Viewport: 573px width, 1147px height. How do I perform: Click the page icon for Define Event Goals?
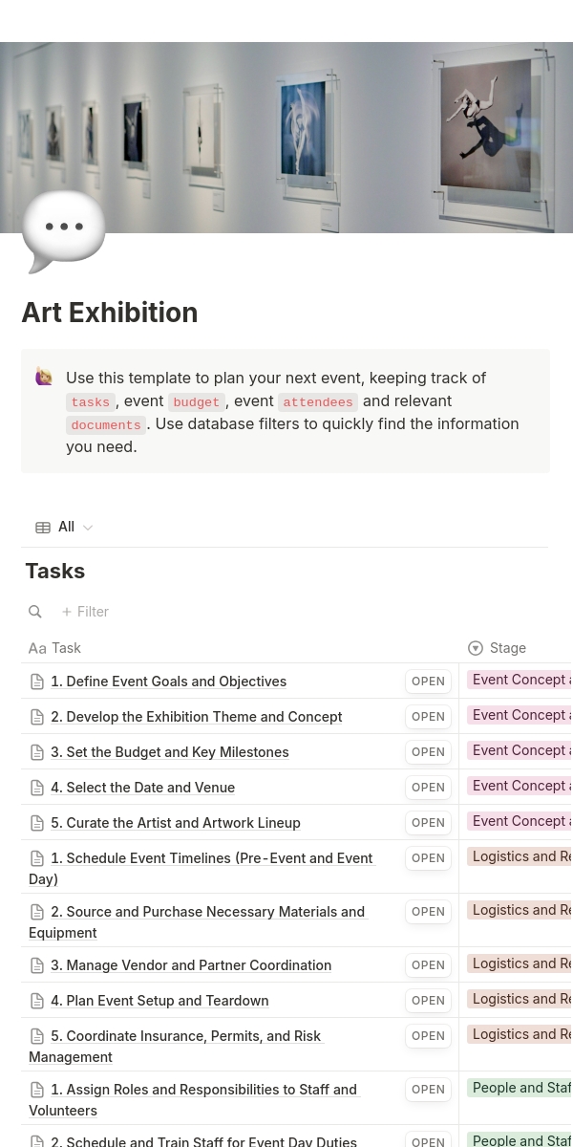pos(37,682)
